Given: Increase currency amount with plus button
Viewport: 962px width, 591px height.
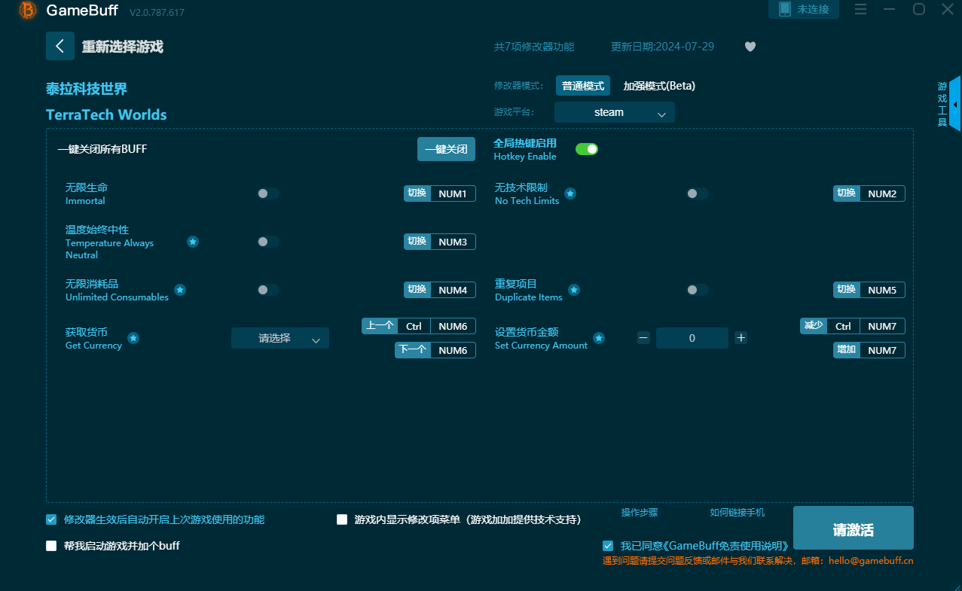Looking at the screenshot, I should pos(741,338).
